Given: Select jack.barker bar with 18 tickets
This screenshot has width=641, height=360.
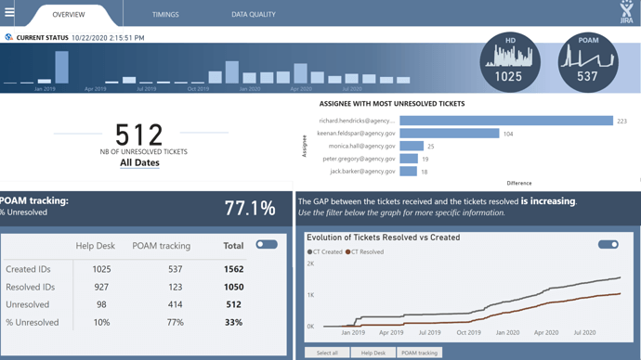Looking at the screenshot, I should point(409,171).
